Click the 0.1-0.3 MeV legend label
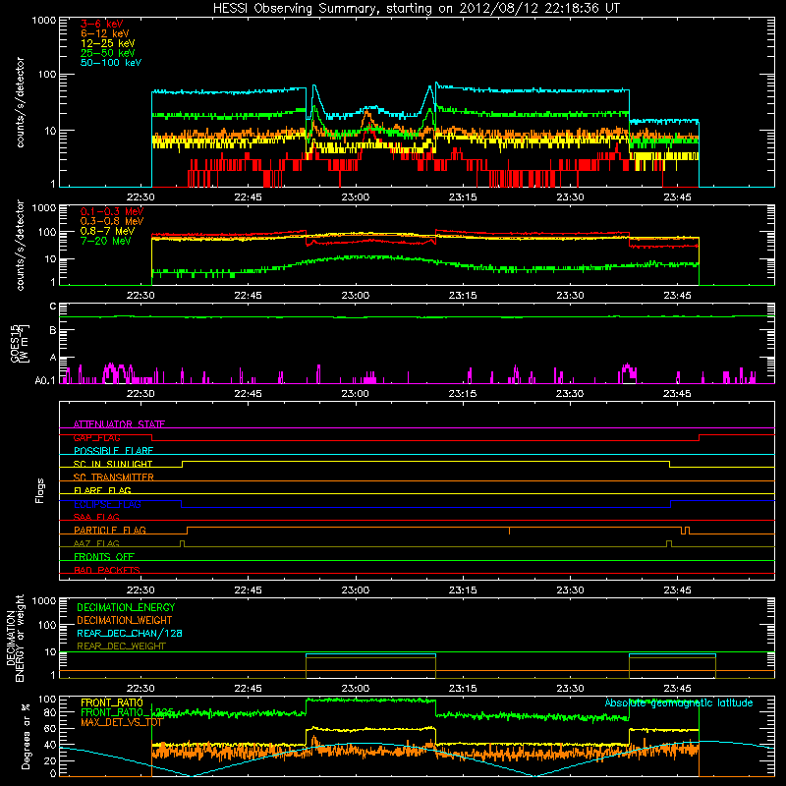The height and width of the screenshot is (786, 786). pos(111,211)
